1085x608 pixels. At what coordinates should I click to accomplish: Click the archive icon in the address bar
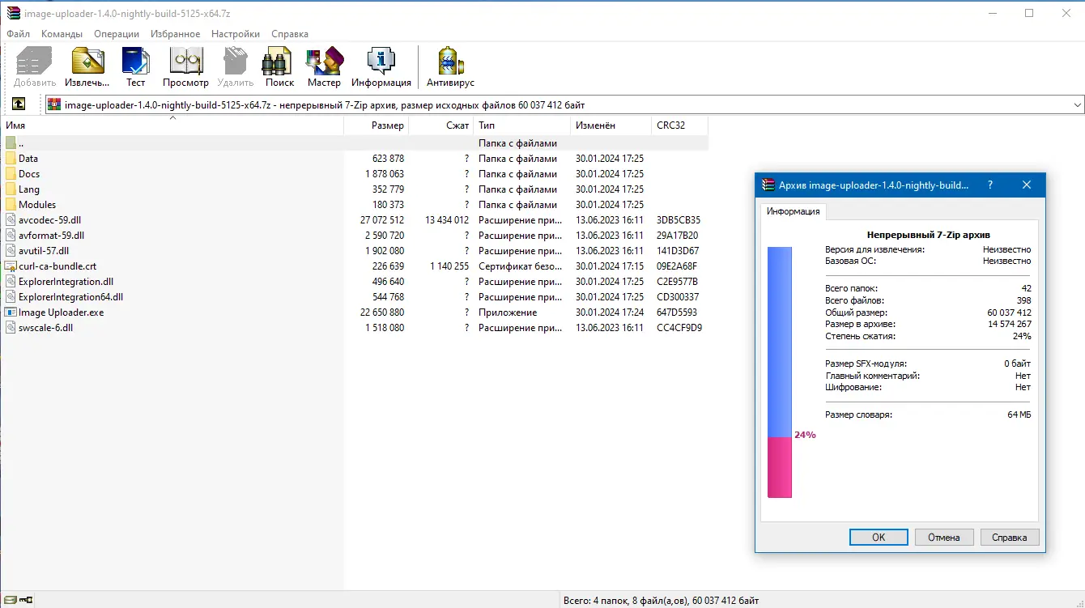tap(55, 104)
